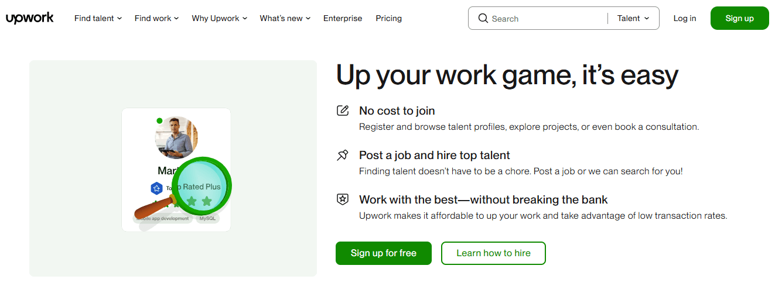This screenshot has width=775, height=286.
Task: Click the green online status dot
Action: (159, 121)
